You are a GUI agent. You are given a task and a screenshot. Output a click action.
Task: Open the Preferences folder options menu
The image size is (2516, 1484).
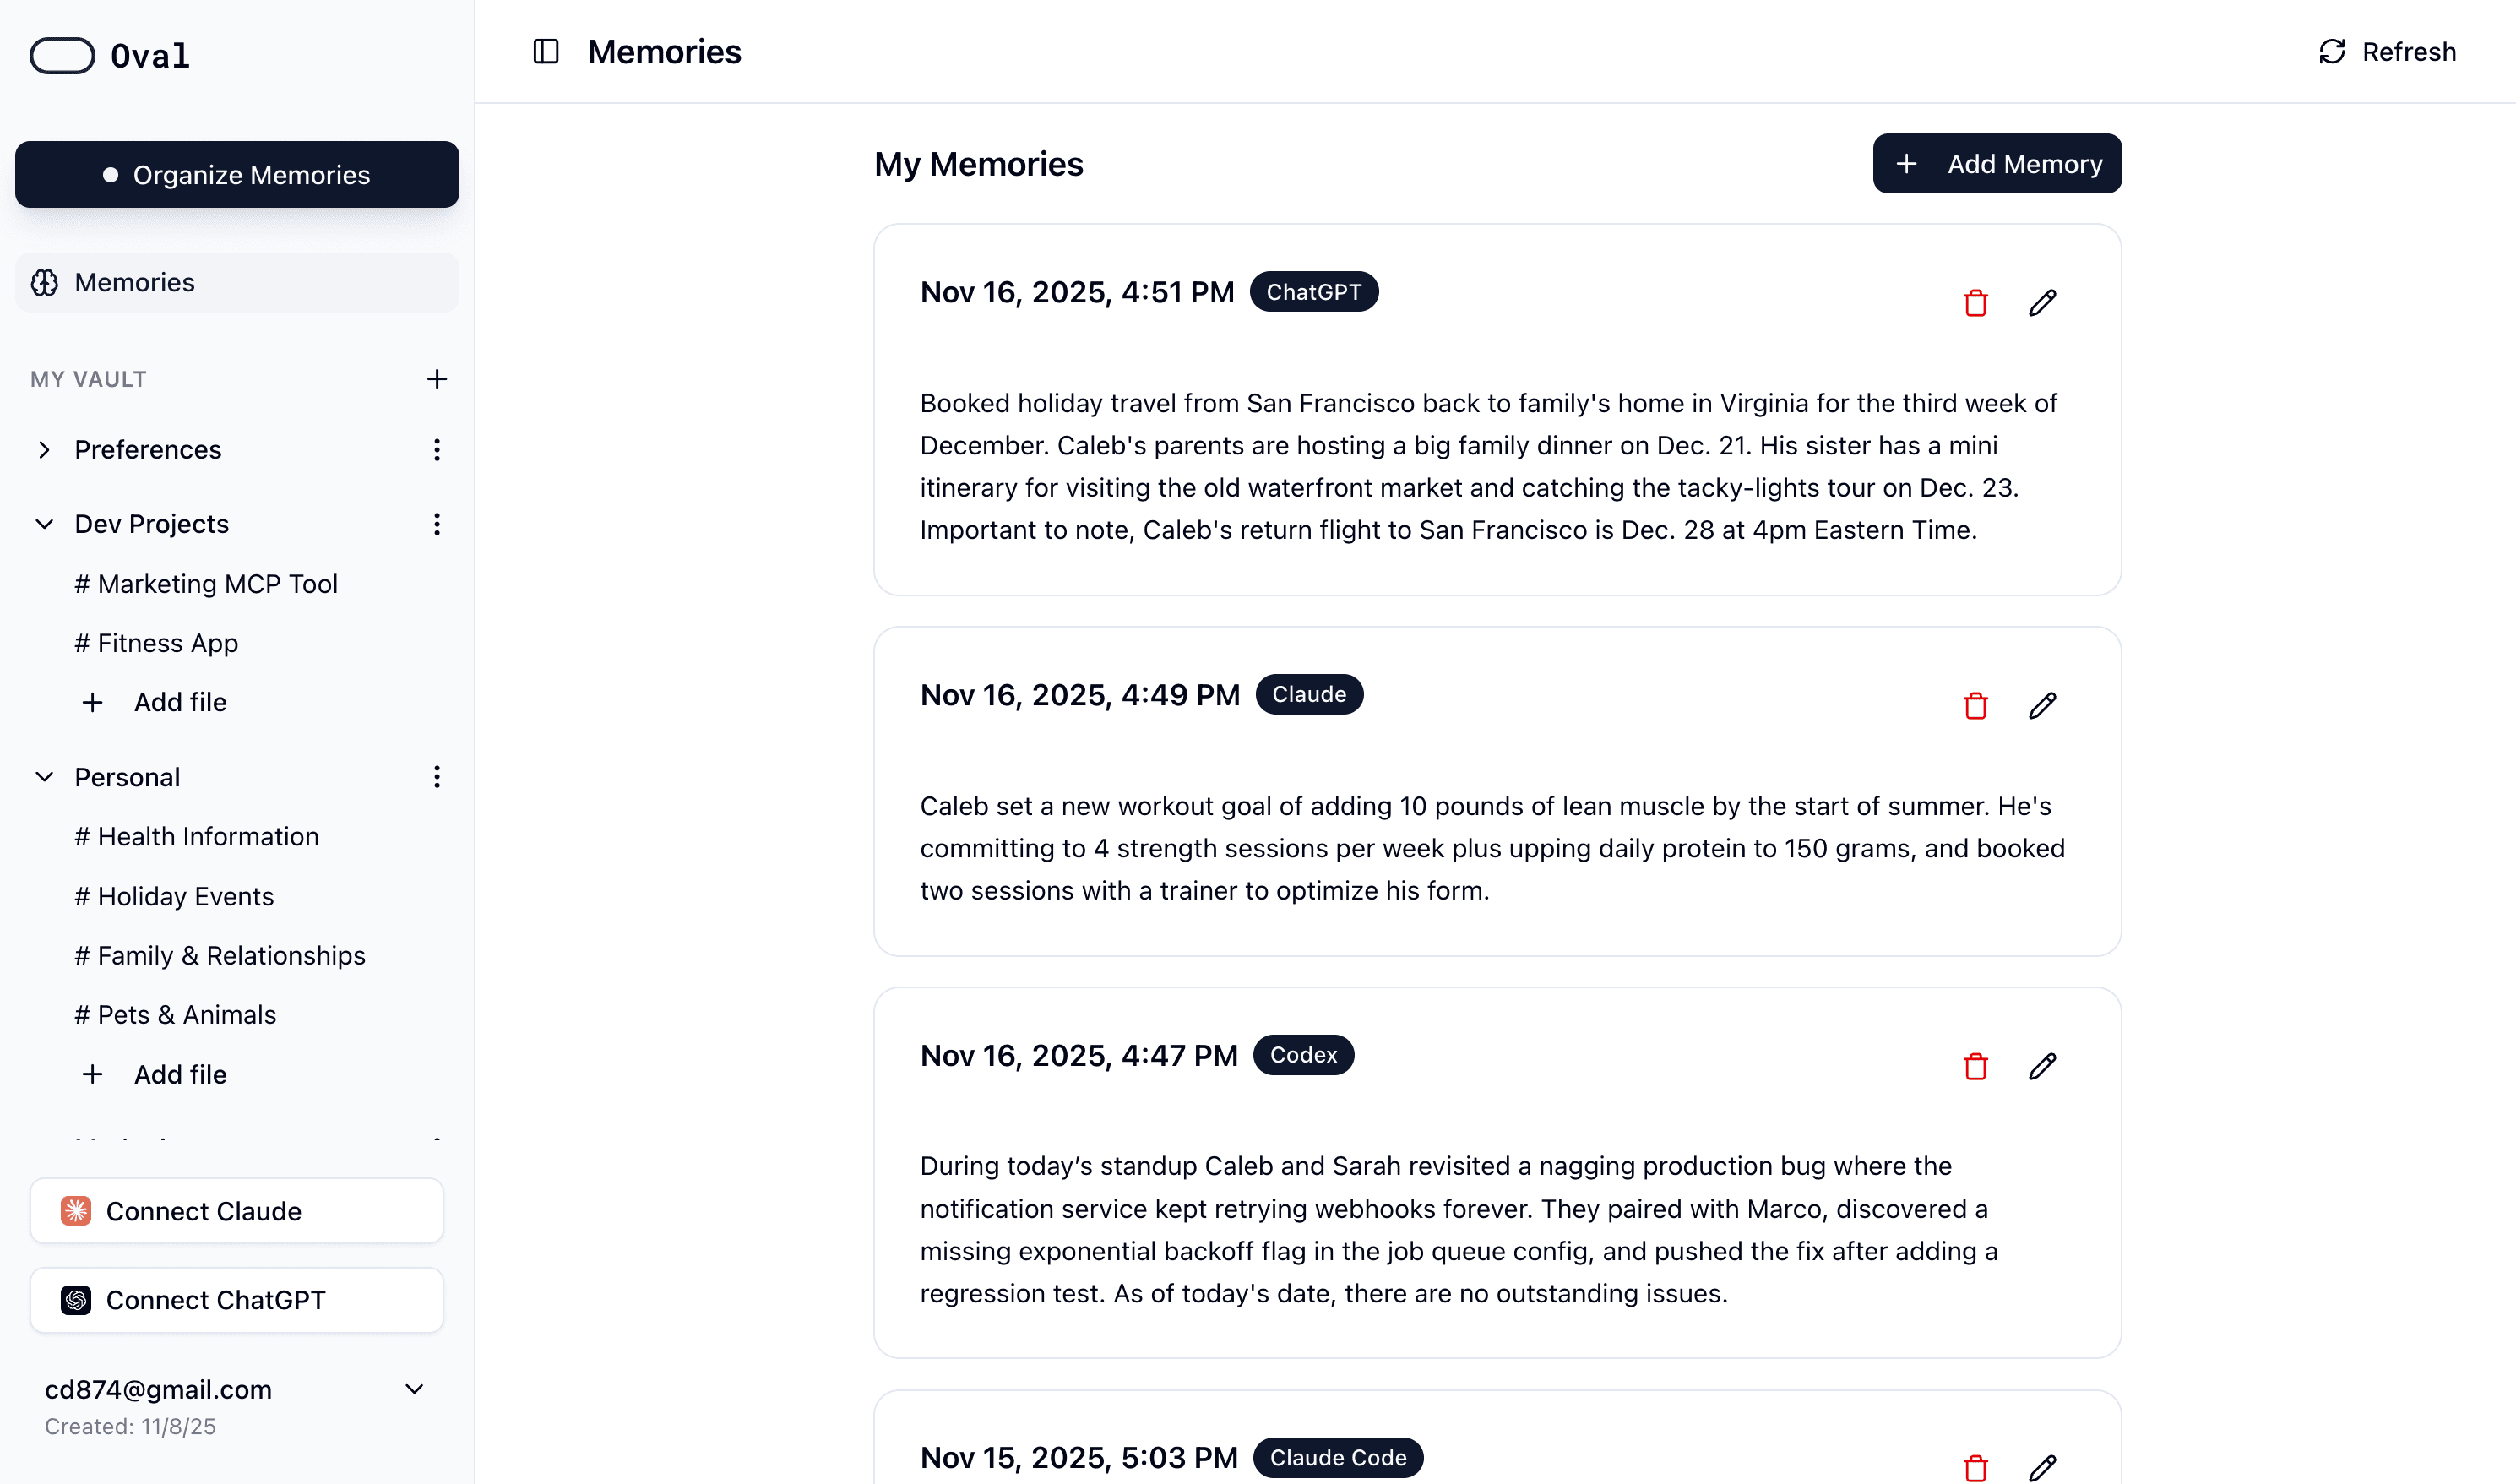click(x=436, y=450)
